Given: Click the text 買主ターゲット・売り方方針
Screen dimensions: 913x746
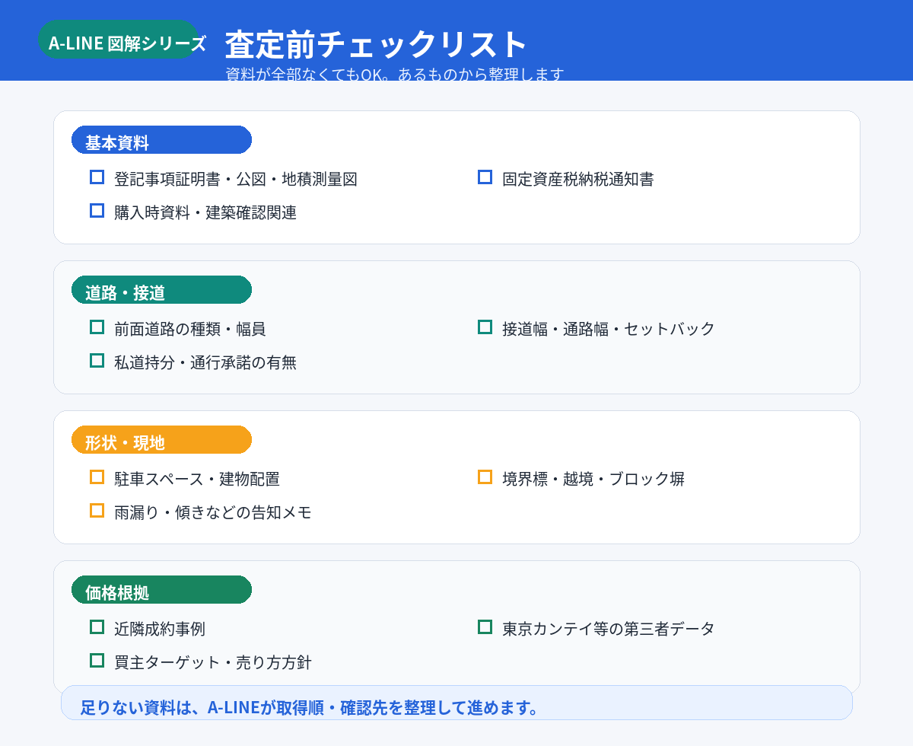Looking at the screenshot, I should [213, 663].
